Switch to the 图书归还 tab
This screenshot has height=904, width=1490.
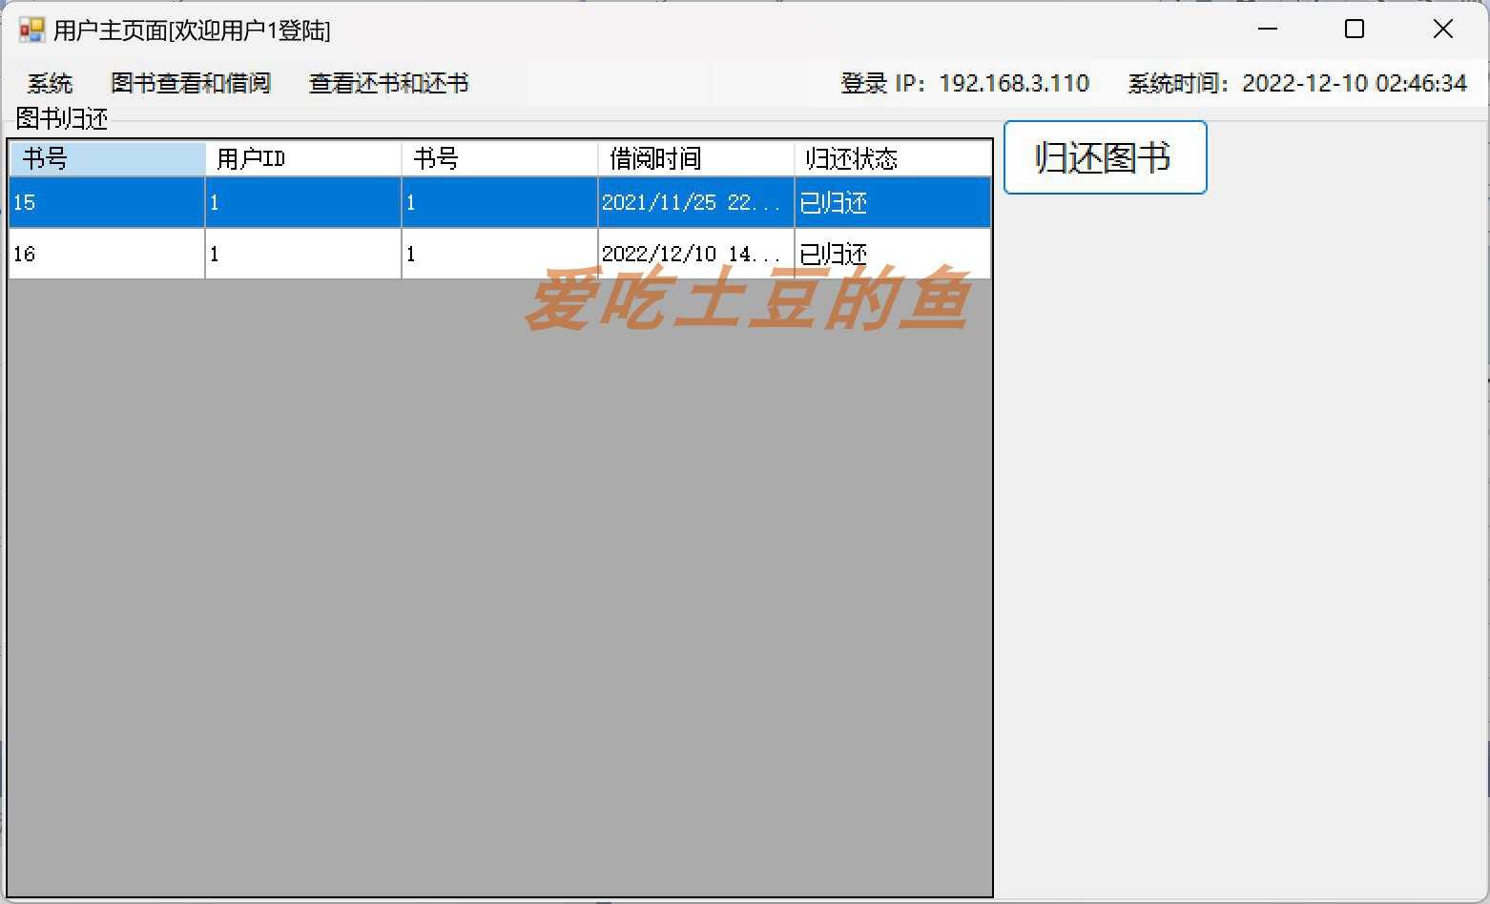coord(59,119)
